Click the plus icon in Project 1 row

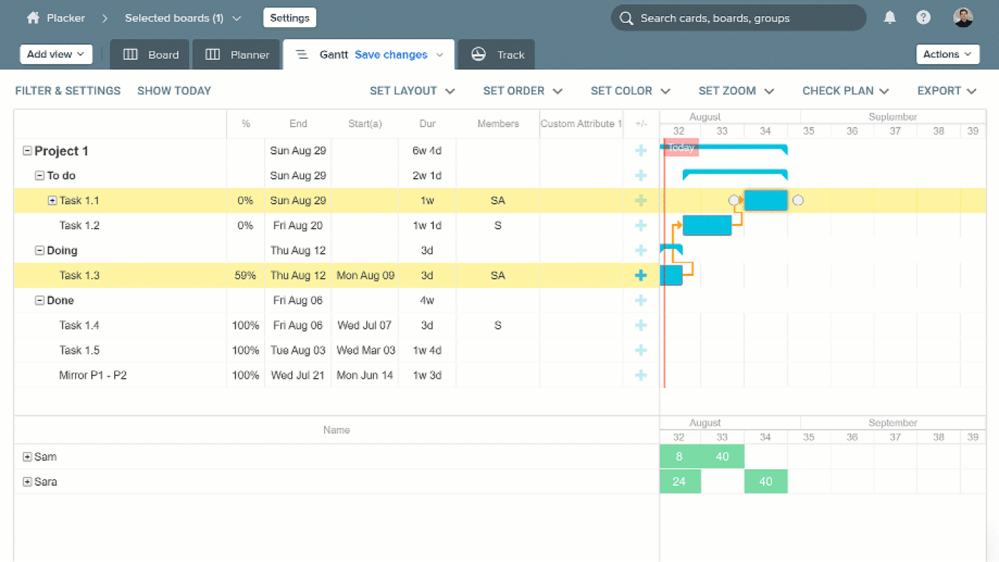click(x=641, y=150)
